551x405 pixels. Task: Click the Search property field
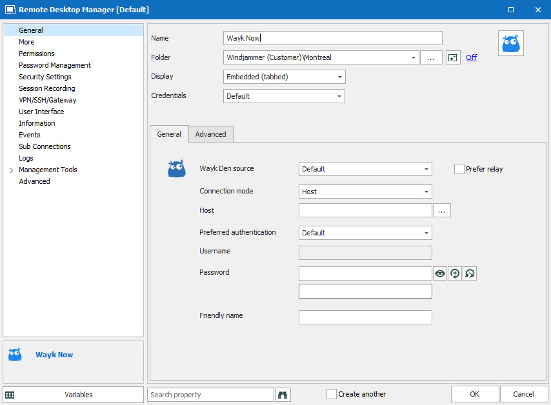[x=210, y=395]
